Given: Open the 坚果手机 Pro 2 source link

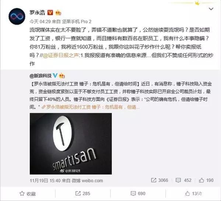Looking at the screenshot, I should pos(77,22).
